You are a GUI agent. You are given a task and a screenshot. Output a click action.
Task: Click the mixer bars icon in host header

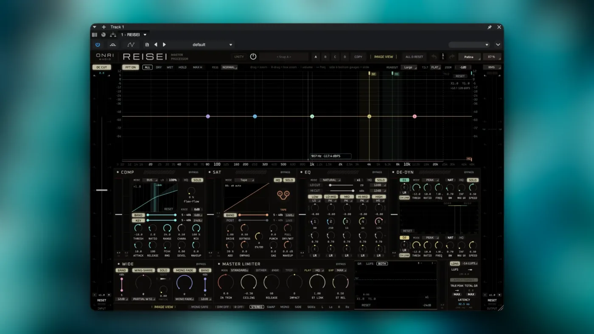(95, 35)
